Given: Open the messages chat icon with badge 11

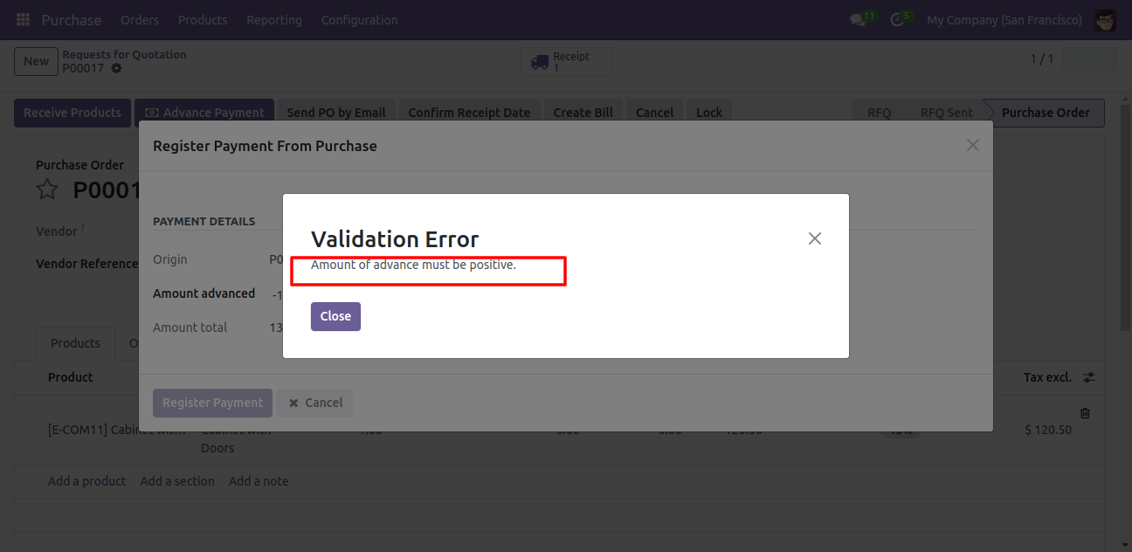Looking at the screenshot, I should [x=859, y=19].
